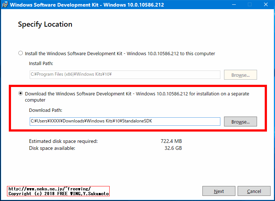
Task: Click the 'Download Path:' label
Action: point(45,110)
